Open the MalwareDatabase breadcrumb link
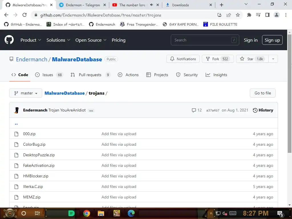292x219 pixels. click(x=65, y=93)
